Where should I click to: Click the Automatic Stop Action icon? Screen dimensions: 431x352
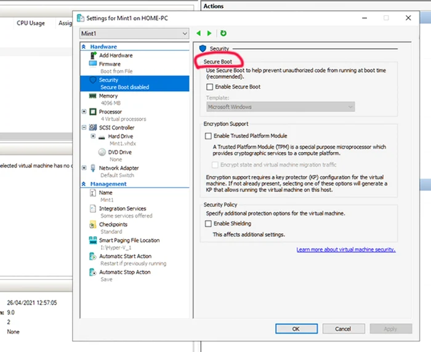[x=93, y=273]
